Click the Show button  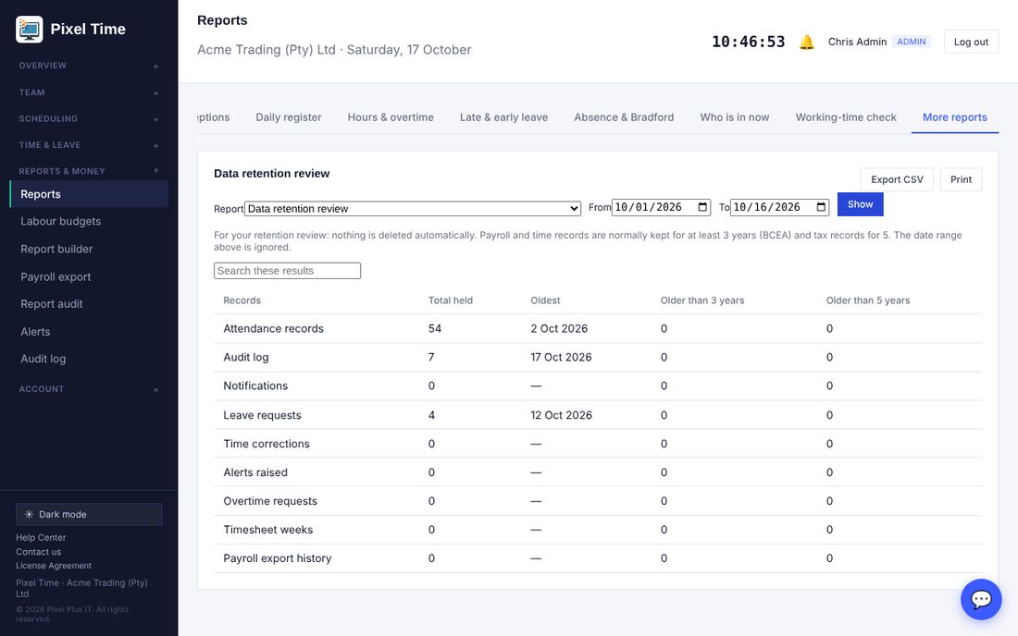tap(861, 204)
